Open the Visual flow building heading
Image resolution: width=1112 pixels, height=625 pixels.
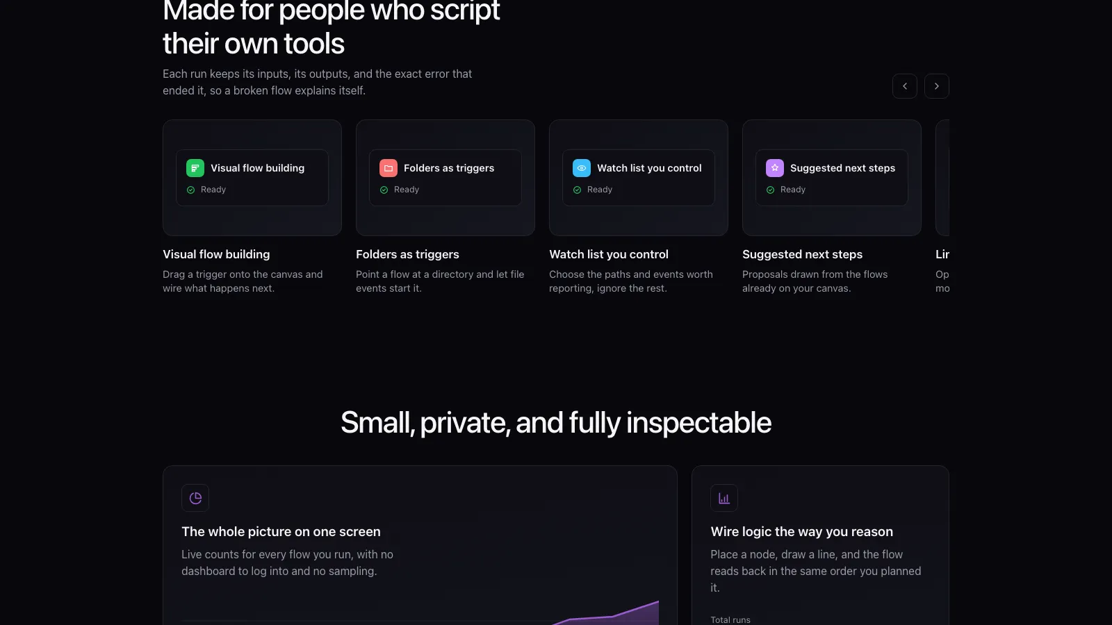[x=216, y=254]
